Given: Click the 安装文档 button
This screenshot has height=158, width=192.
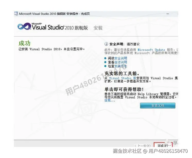Looking at the screenshot, I should tap(157, 106).
